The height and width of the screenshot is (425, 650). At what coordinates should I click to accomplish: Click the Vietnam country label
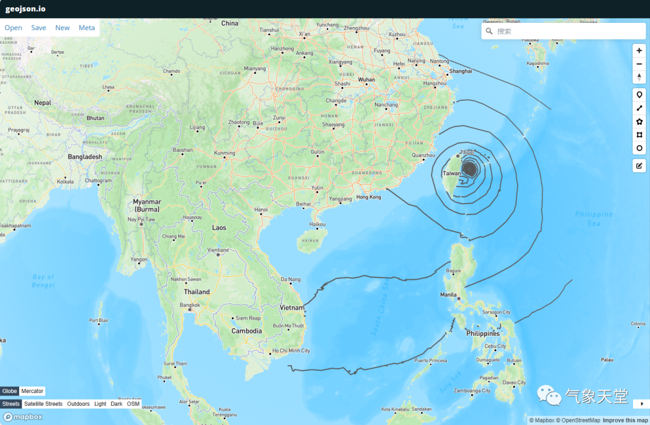pos(292,308)
